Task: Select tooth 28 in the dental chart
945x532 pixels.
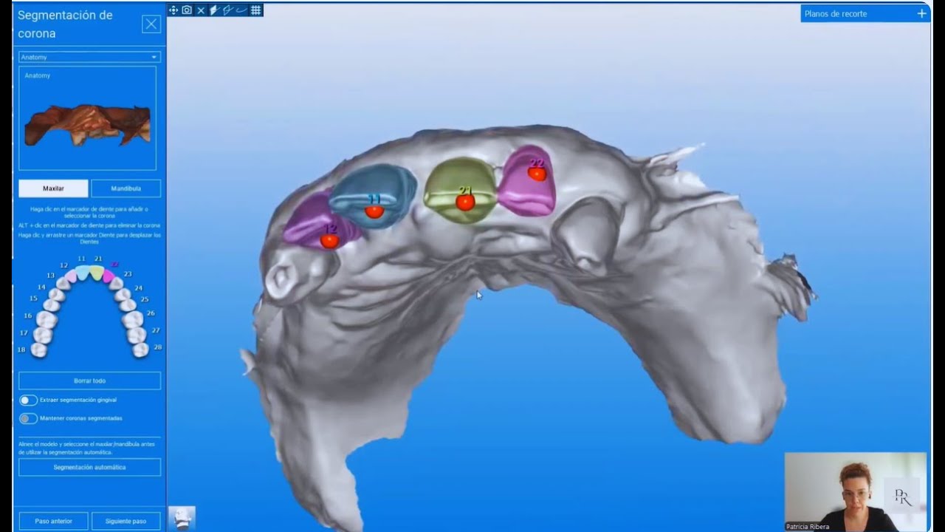Action: click(x=140, y=350)
